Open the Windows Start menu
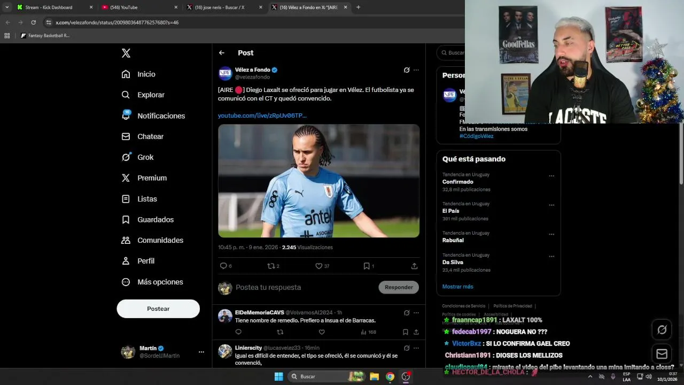 pyautogui.click(x=278, y=376)
